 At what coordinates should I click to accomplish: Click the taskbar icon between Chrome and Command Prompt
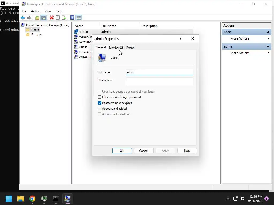pos(44,198)
